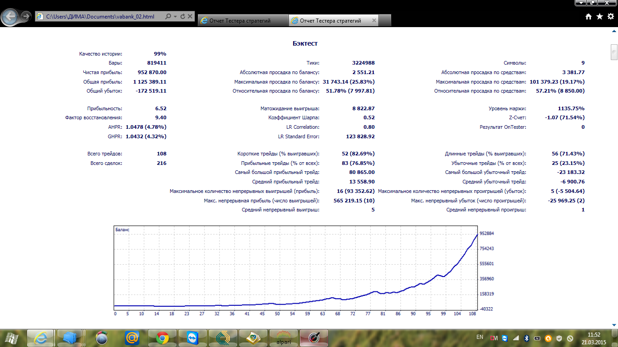
Task: Focus the address bar with vabank_02.html path
Action: 100,16
